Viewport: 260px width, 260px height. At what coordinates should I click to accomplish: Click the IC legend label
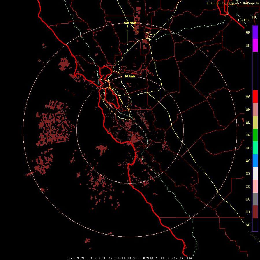pos(248,187)
